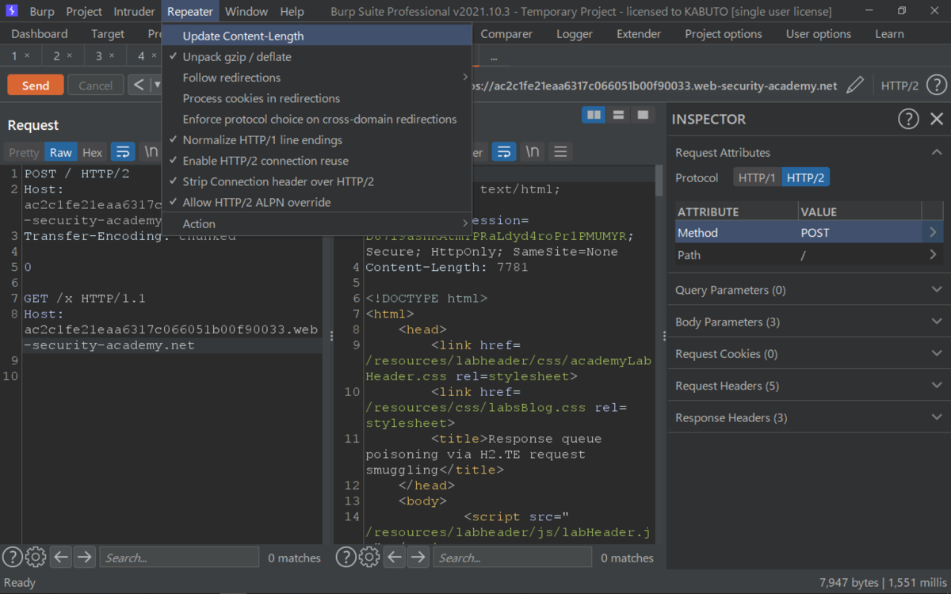Select Raw request view
The image size is (951, 594).
click(61, 153)
